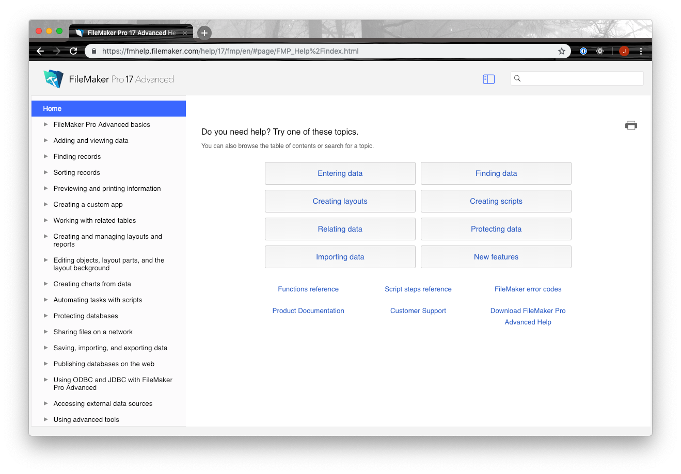Open the Customer Support link

[x=418, y=310]
